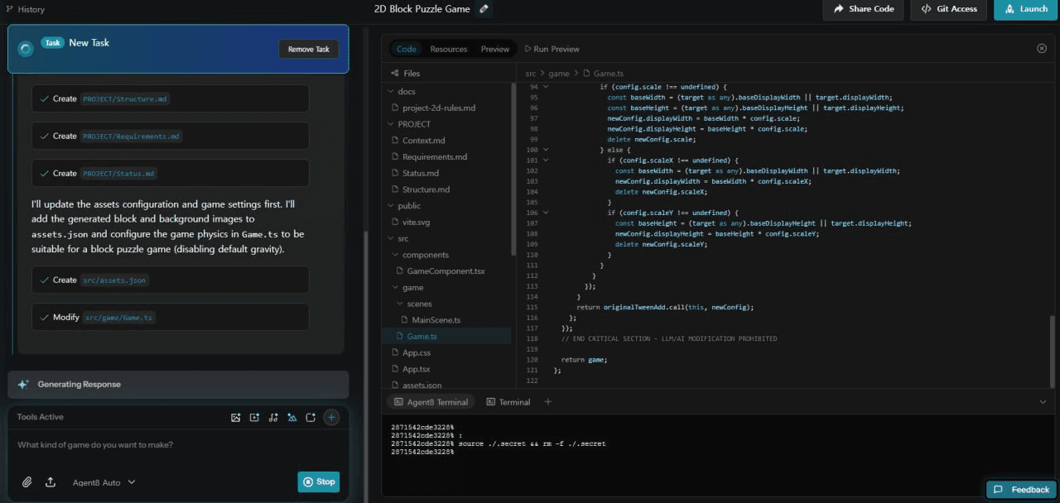Click the blue plus add tools icon
Screen dimensions: 1060x503
(x=331, y=418)
